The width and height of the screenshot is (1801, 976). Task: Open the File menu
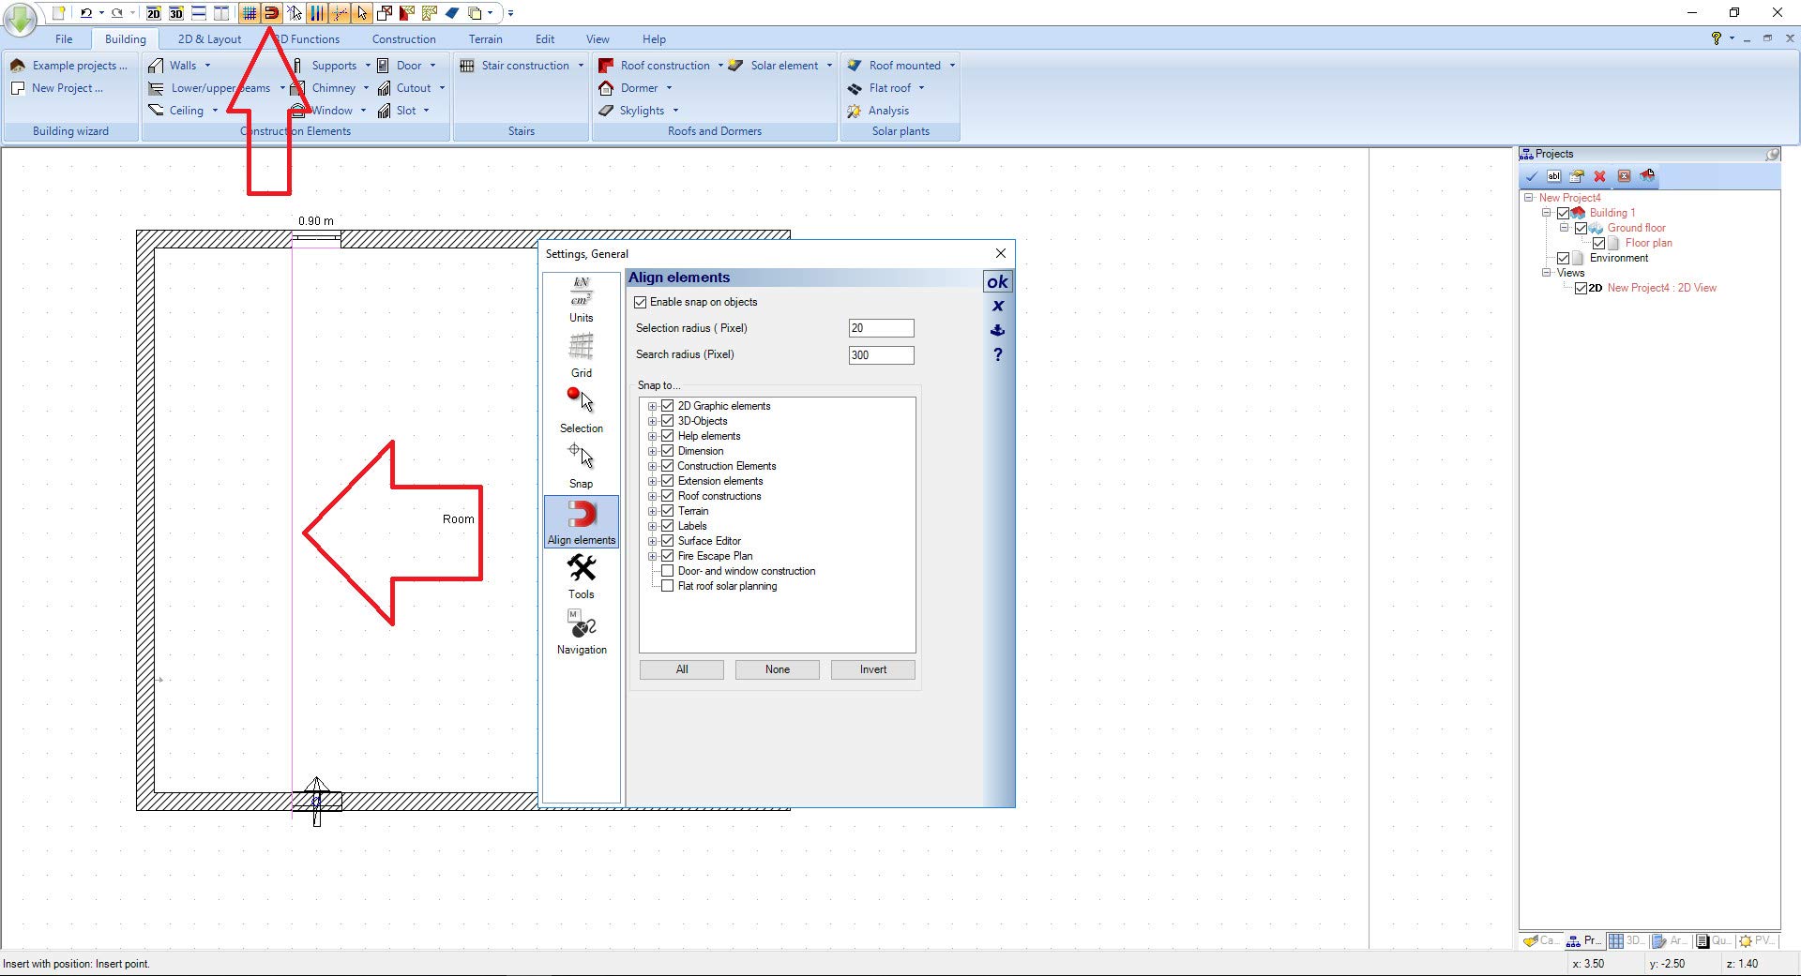point(64,39)
